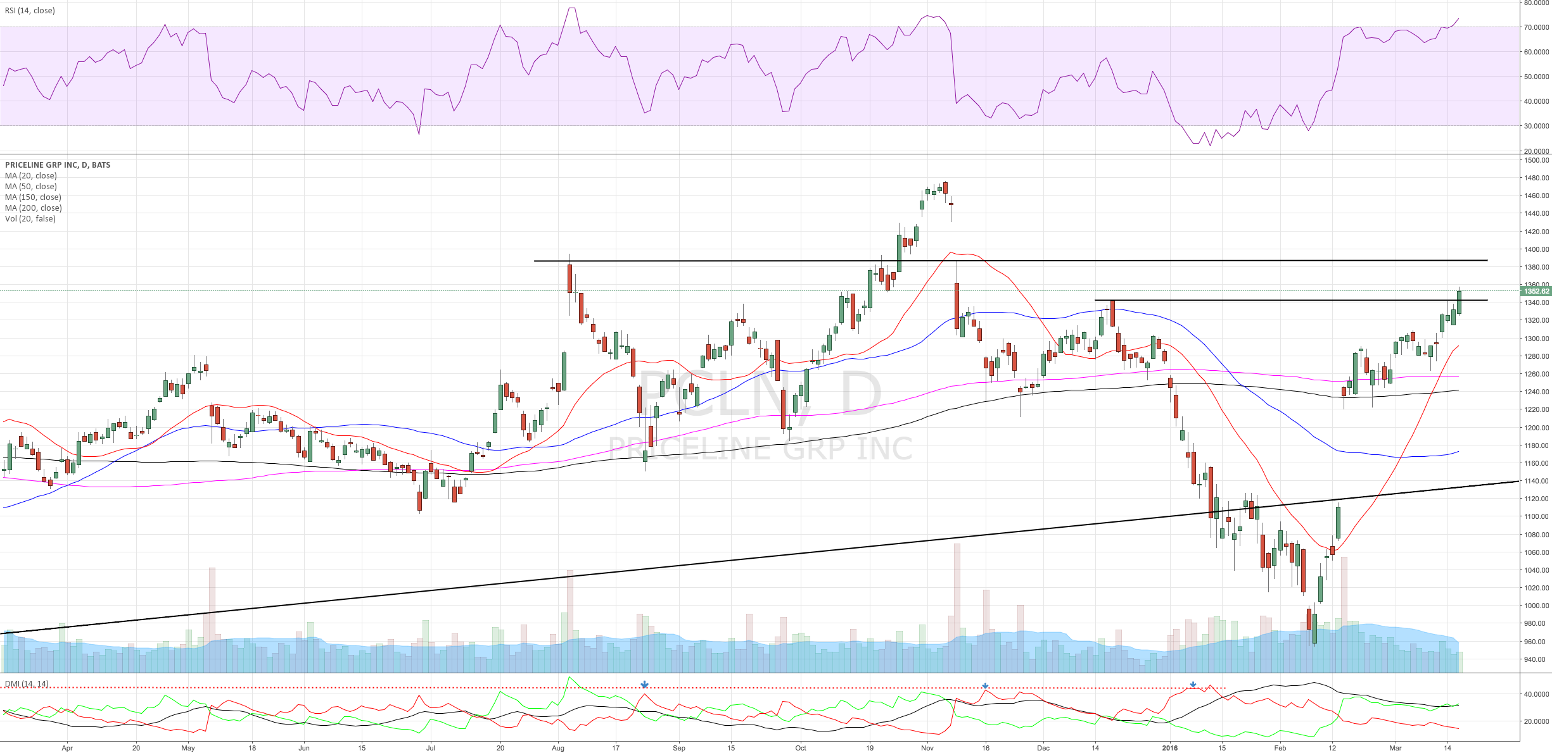Screen dimensions: 1552x753
Task: Click the 1500.00 price axis label
Action: tap(1537, 160)
